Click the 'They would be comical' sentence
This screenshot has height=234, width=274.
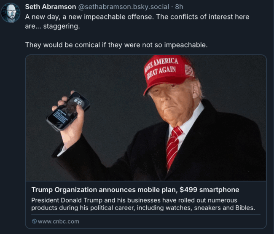116,45
